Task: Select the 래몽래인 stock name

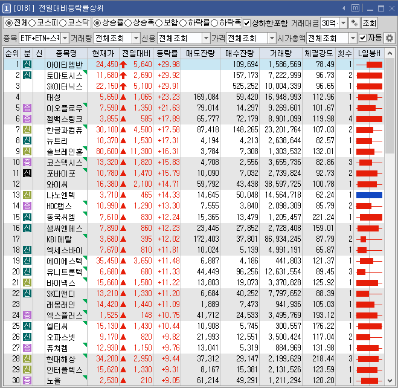Action: coord(61,304)
